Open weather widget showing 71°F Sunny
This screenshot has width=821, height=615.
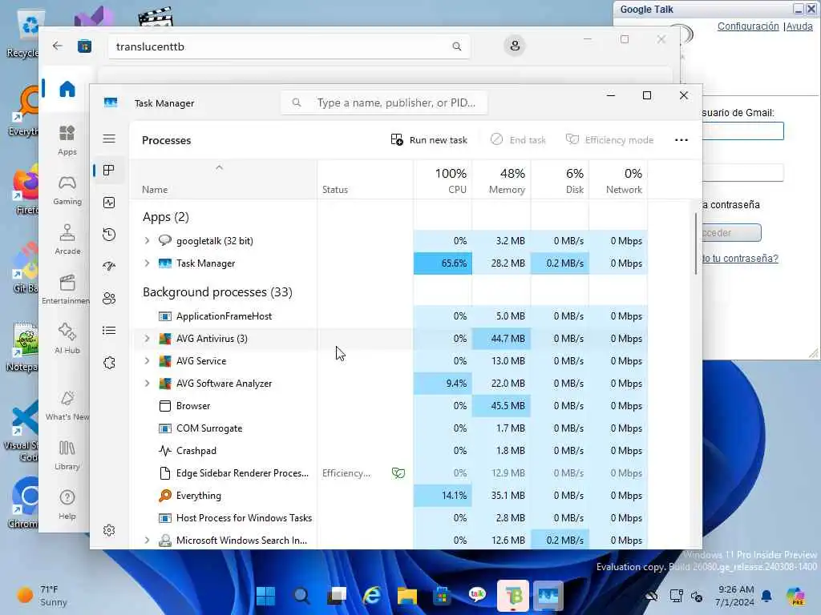pos(42,596)
